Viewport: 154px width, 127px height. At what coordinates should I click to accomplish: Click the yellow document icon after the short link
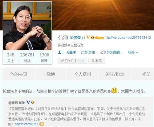pos(42,124)
